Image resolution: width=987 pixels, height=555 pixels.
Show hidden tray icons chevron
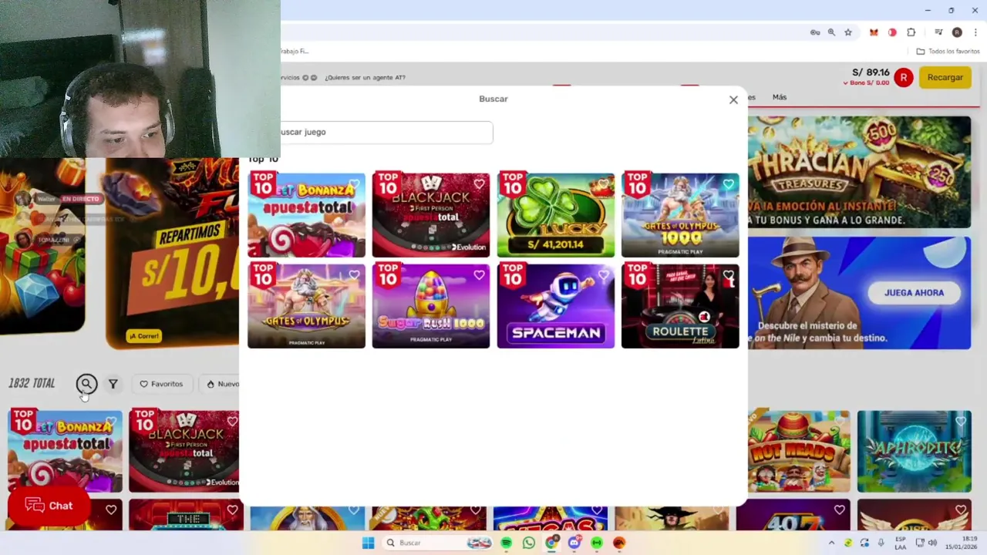831,543
